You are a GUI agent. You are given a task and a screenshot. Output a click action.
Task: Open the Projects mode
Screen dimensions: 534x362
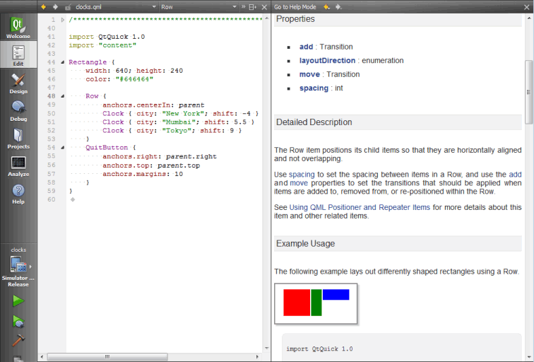[18, 139]
